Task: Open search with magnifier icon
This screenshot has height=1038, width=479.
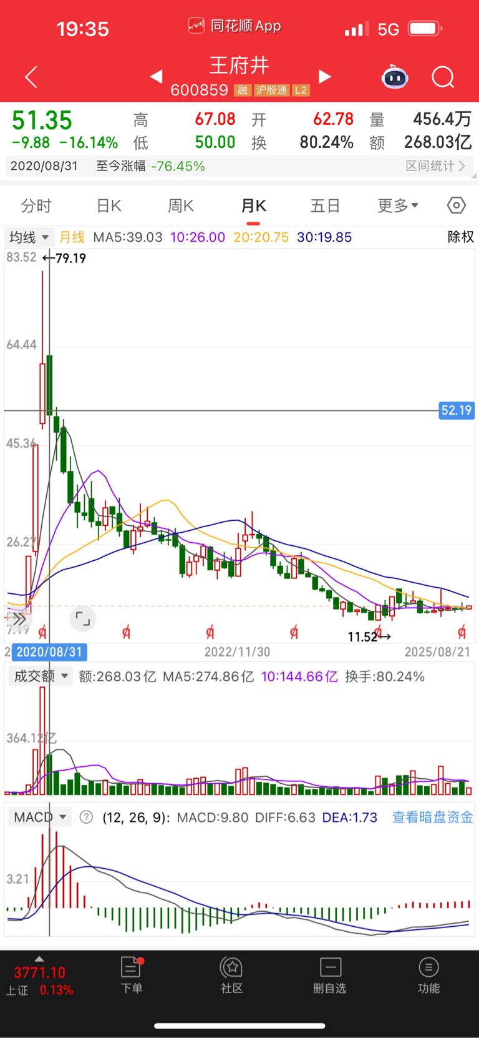Action: pyautogui.click(x=443, y=77)
